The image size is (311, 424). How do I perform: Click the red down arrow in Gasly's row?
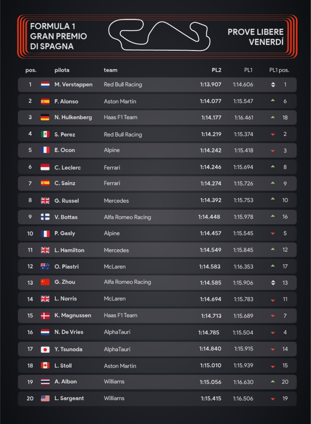pos(273,234)
